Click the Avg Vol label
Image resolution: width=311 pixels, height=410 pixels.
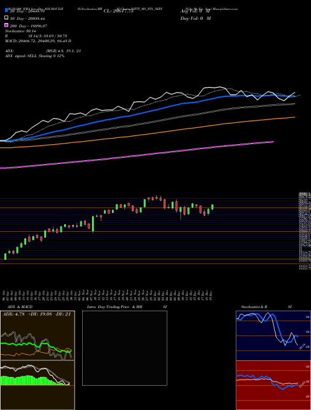[x=195, y=11]
